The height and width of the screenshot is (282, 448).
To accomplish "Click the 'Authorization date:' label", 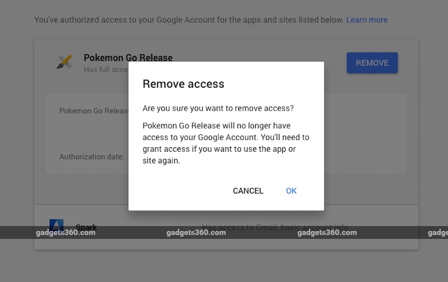I will (x=92, y=157).
